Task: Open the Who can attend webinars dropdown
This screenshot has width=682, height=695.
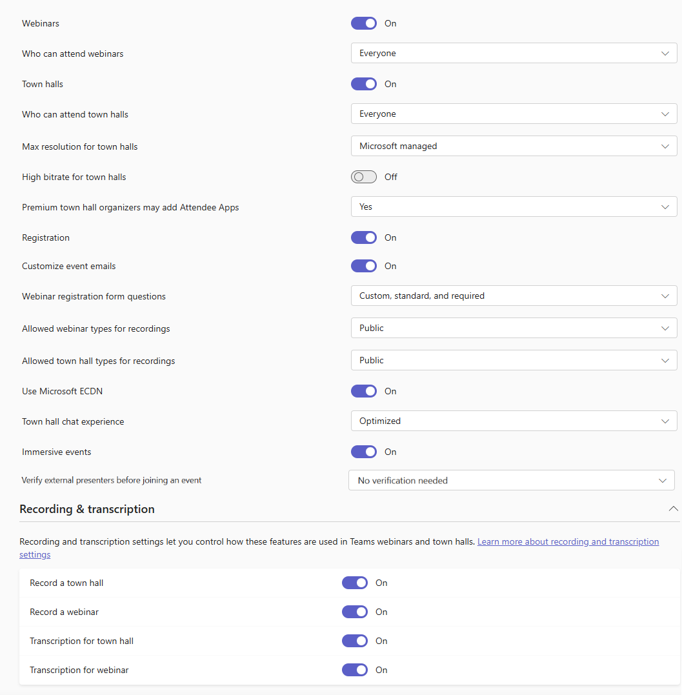Action: (x=514, y=53)
